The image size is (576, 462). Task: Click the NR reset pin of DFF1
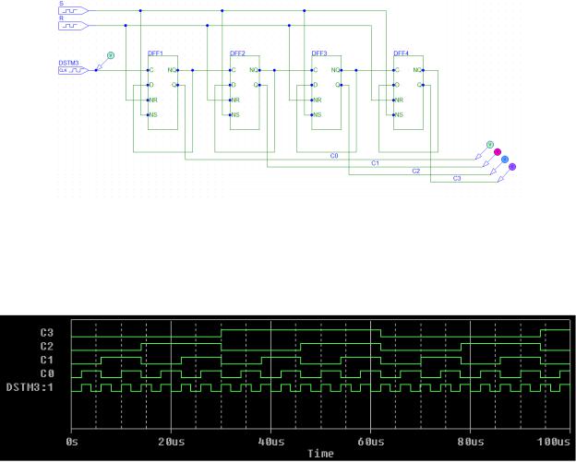pyautogui.click(x=153, y=100)
